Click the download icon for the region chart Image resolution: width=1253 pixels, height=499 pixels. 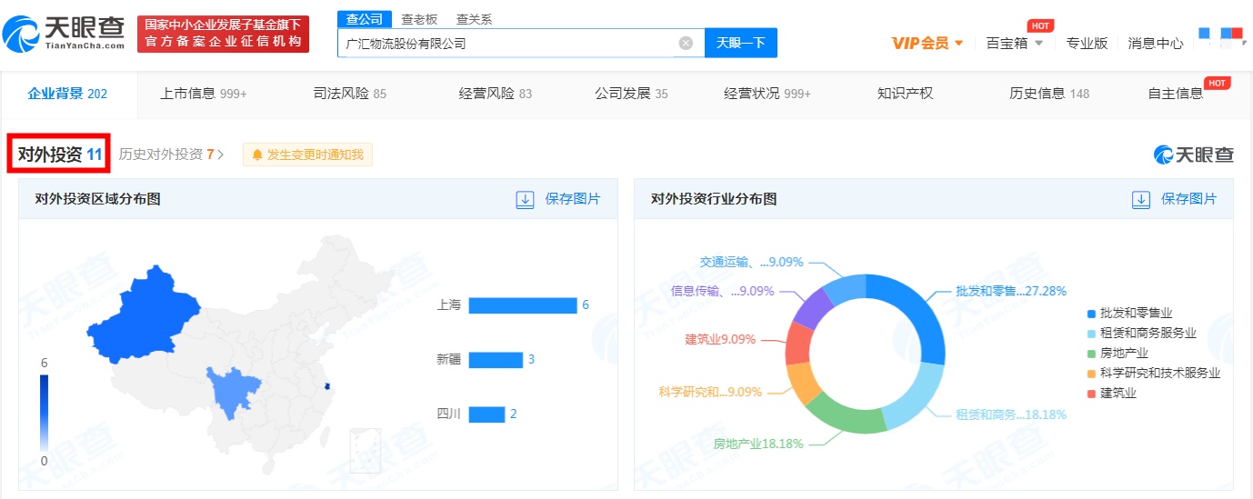click(525, 200)
